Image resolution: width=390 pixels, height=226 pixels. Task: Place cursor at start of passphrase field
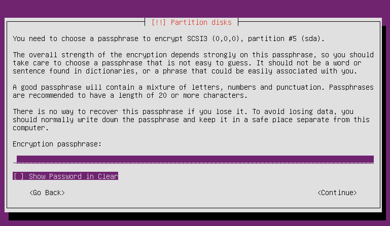pos(15,160)
